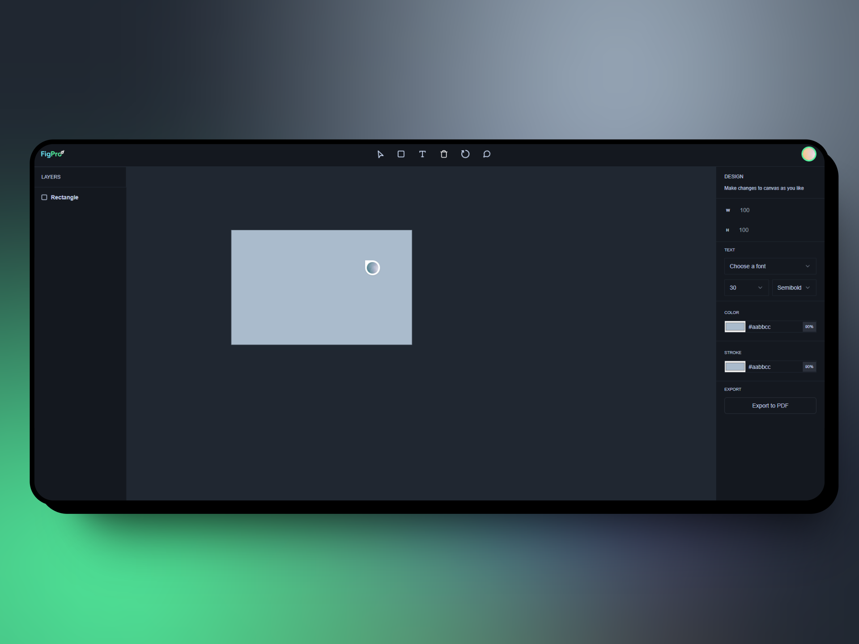Open the font size 30 dropdown
This screenshot has width=859, height=644.
click(746, 288)
